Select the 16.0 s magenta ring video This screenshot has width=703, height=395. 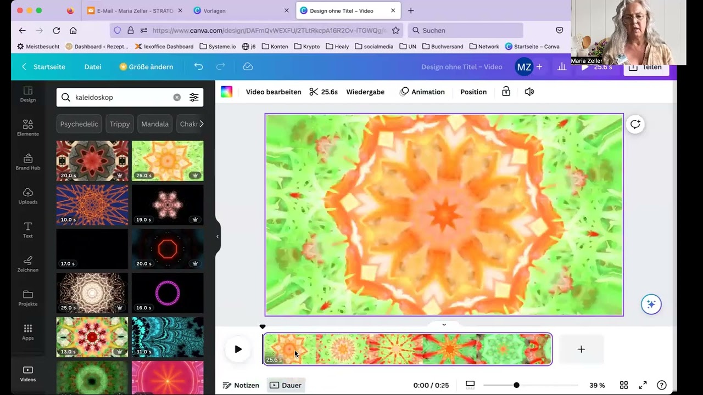168,293
